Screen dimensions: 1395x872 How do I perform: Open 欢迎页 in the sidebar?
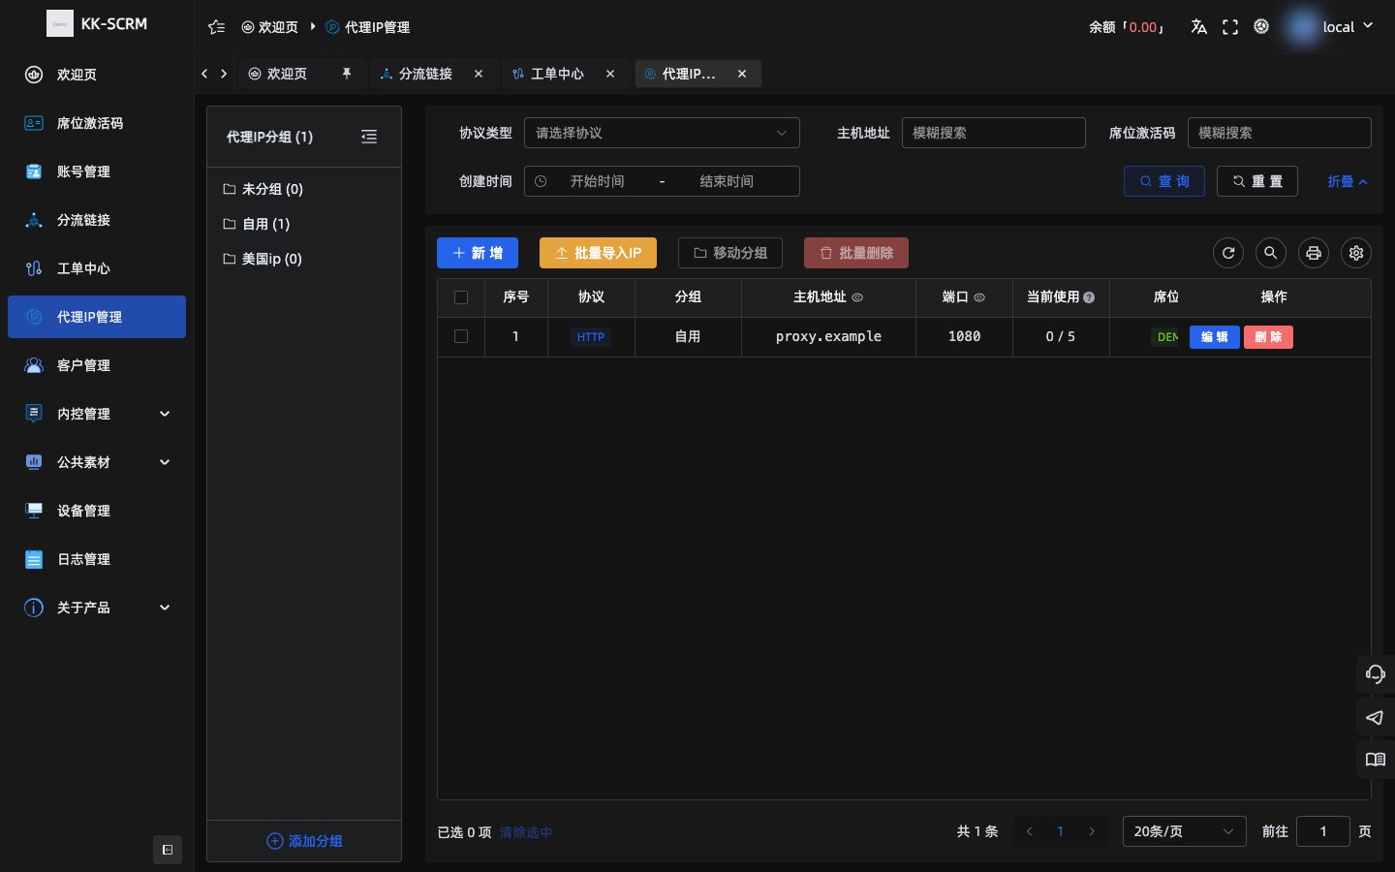pyautogui.click(x=97, y=75)
